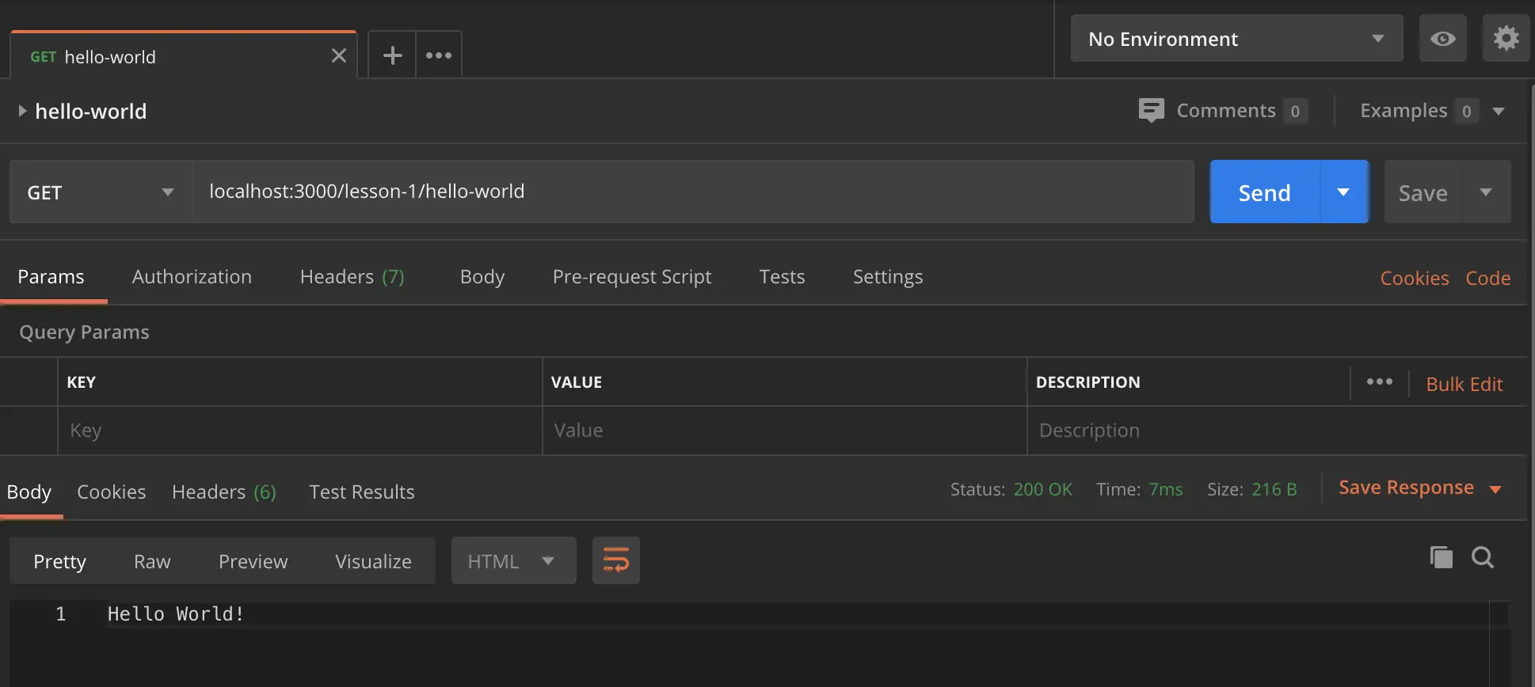Screen dimensions: 1535x687
Task: Open the HTML response format dropdown
Action: [512, 561]
